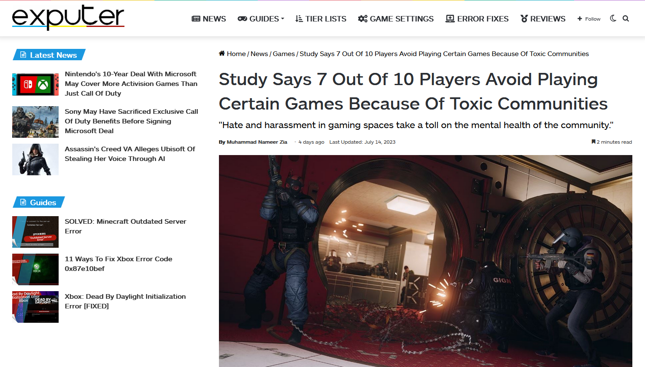Expand the GUIDES dropdown menu
This screenshot has height=367, width=645.
(x=261, y=19)
